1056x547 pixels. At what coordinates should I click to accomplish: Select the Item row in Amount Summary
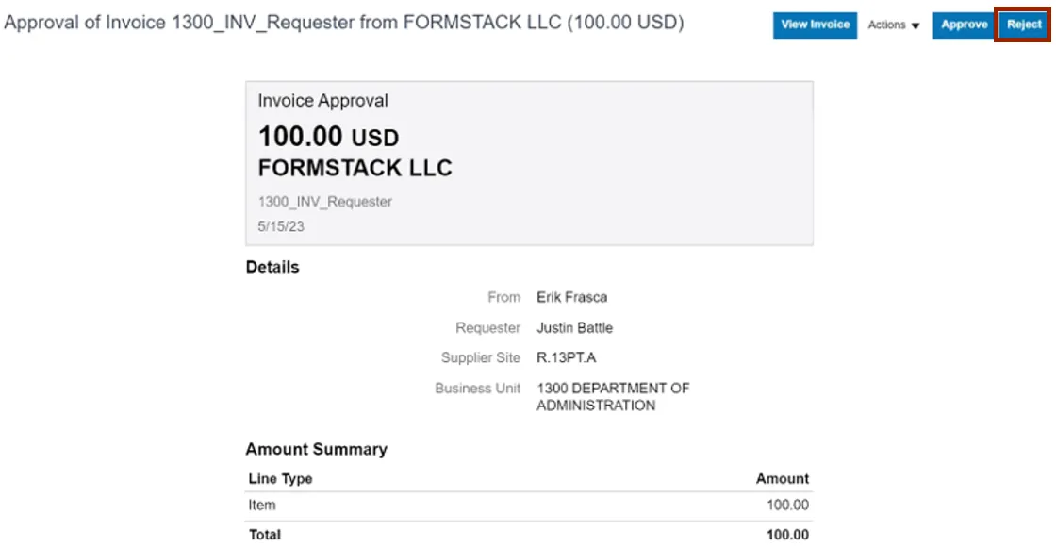[x=262, y=506]
